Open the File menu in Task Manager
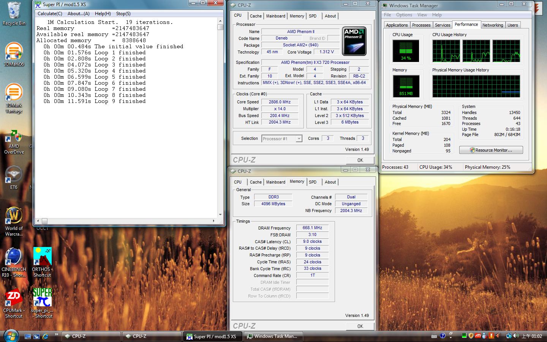 coord(387,15)
